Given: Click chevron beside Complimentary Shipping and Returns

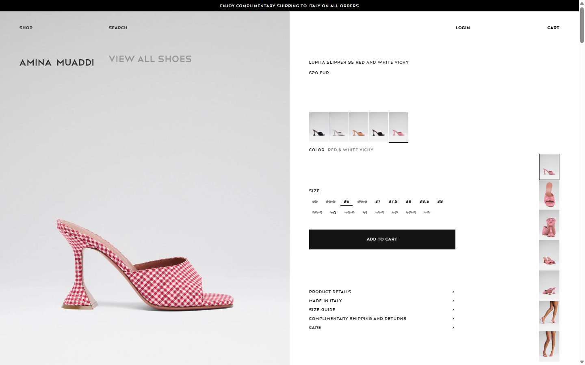Looking at the screenshot, I should (453, 319).
